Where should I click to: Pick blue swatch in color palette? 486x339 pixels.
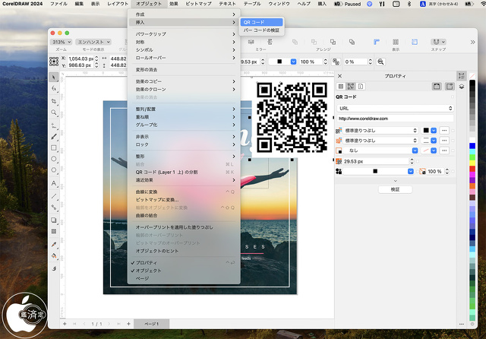[x=472, y=146]
